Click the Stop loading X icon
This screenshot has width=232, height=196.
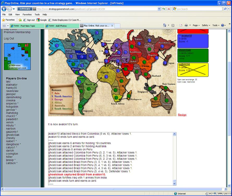coord(169,9)
